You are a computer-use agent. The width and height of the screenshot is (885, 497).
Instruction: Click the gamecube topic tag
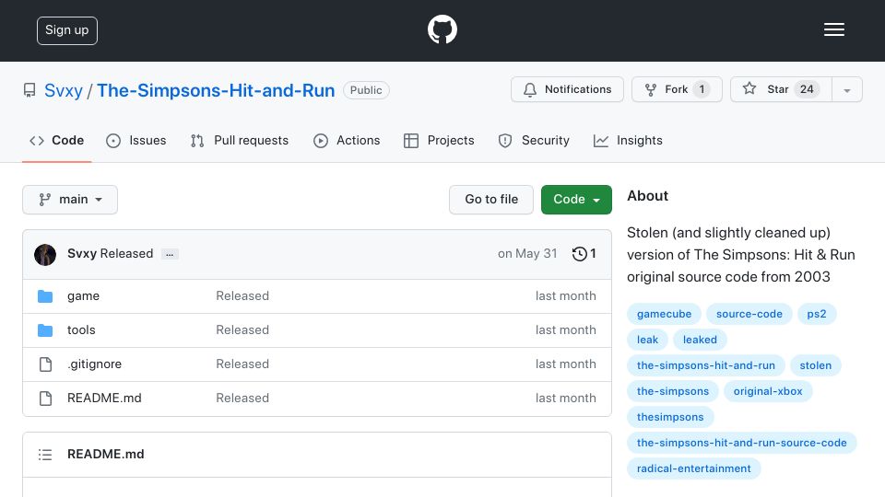point(664,314)
